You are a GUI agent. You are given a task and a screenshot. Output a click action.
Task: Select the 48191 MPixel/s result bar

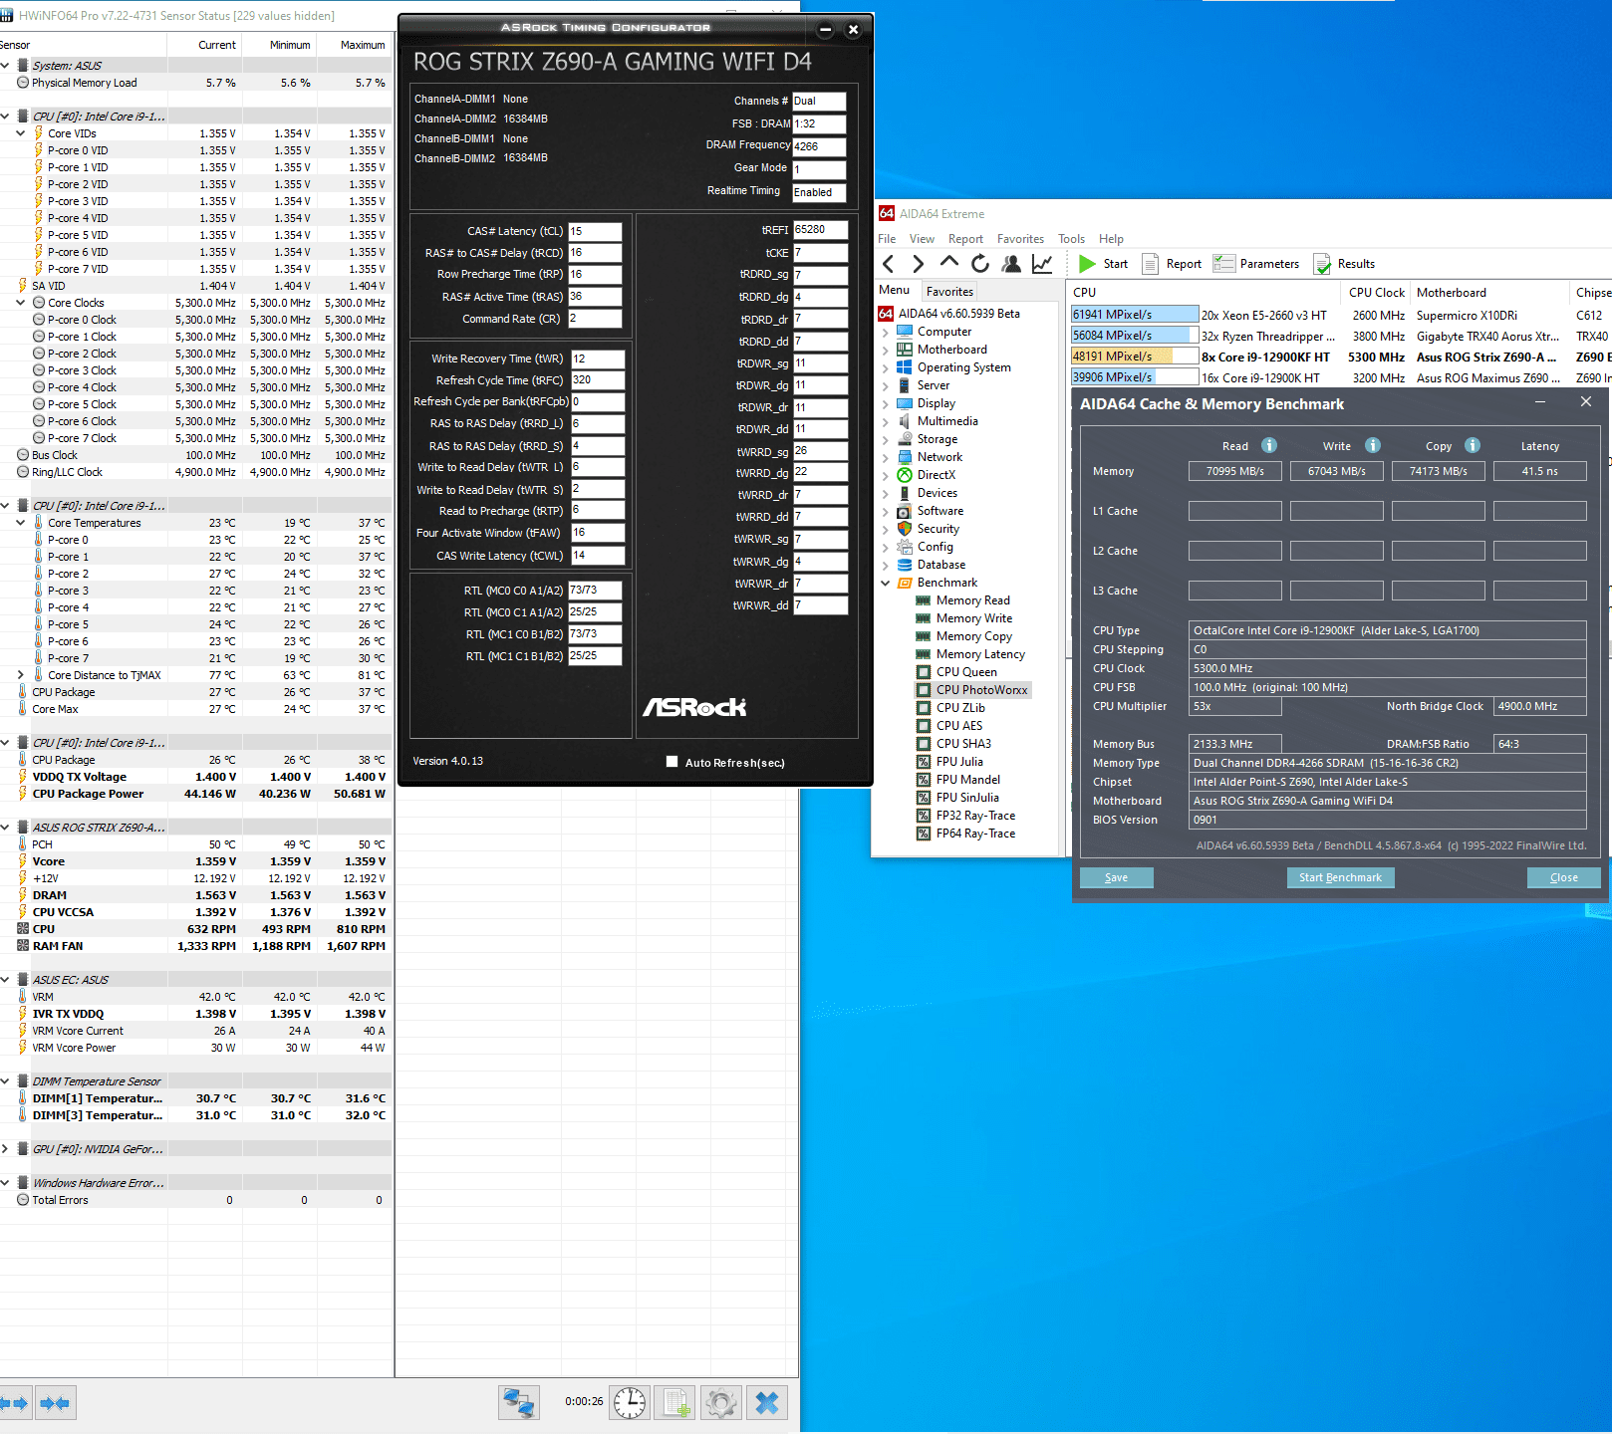tap(1135, 357)
